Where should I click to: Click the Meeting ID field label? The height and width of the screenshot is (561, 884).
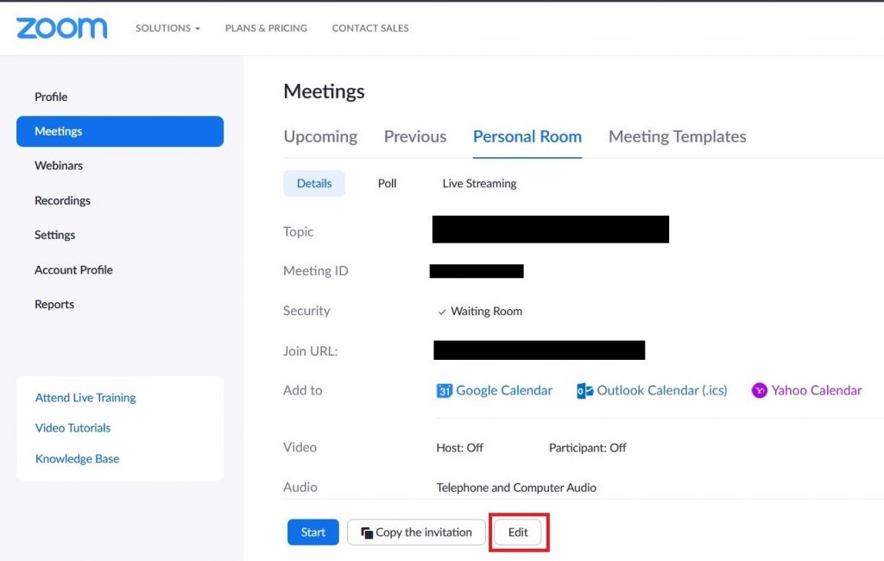[316, 271]
